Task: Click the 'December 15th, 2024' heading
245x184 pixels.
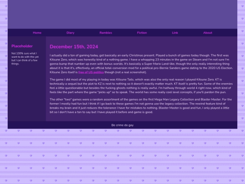Action: (74, 47)
